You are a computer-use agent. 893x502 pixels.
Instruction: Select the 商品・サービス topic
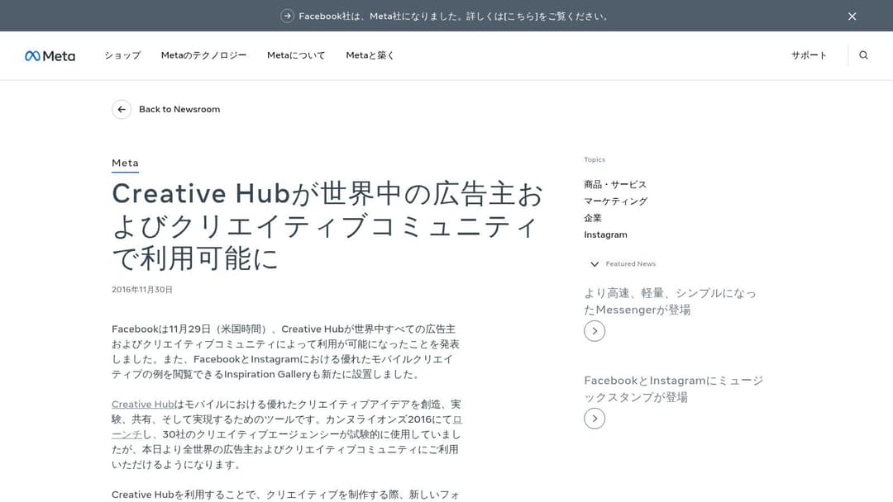pyautogui.click(x=615, y=184)
